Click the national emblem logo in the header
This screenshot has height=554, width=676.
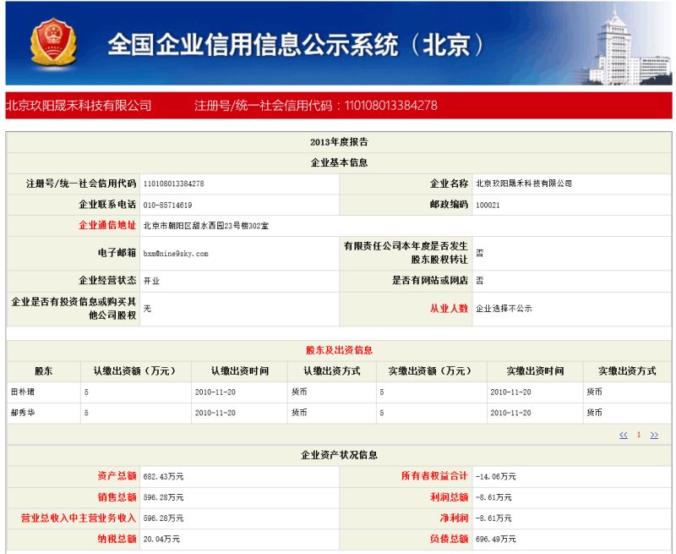[x=52, y=43]
